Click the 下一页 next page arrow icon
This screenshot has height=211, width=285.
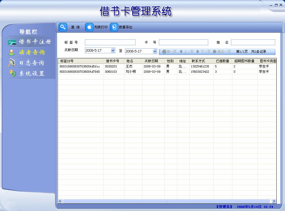pos(198,51)
